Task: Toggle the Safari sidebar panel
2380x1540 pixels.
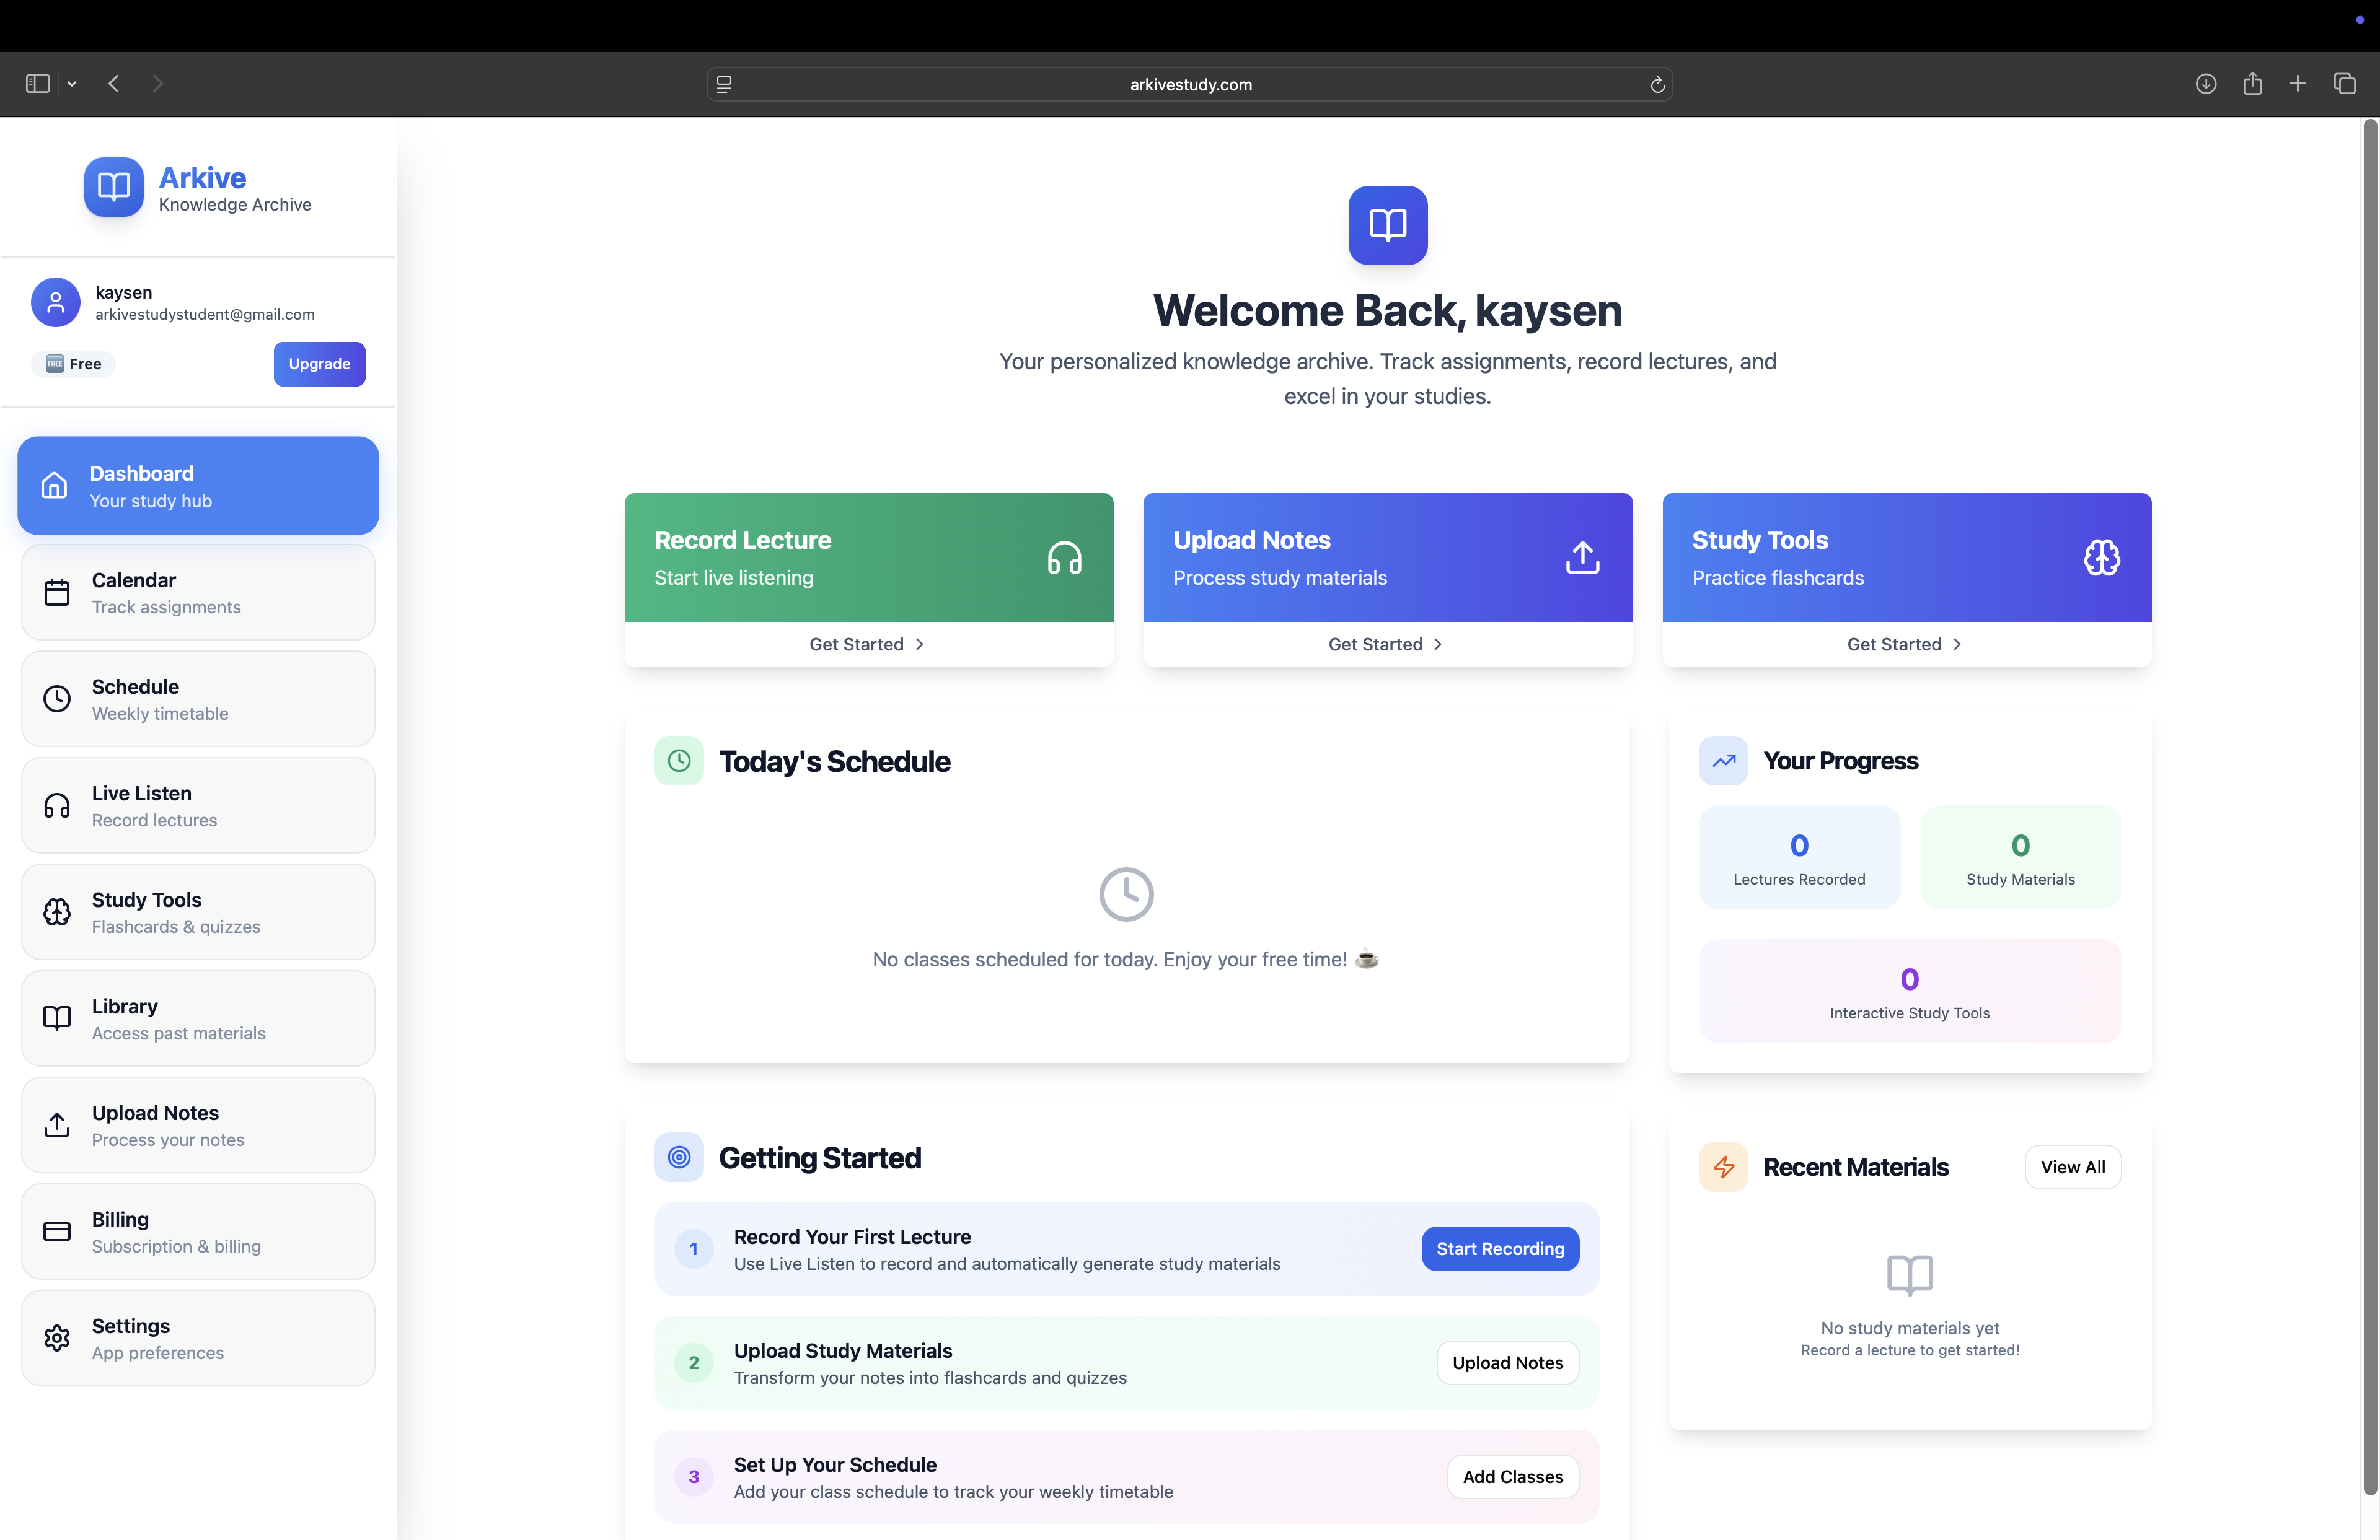Action: click(38, 84)
